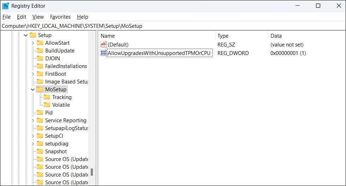This screenshot has width=346, height=186.
Task: Select the SetupCl key
Action: point(54,136)
